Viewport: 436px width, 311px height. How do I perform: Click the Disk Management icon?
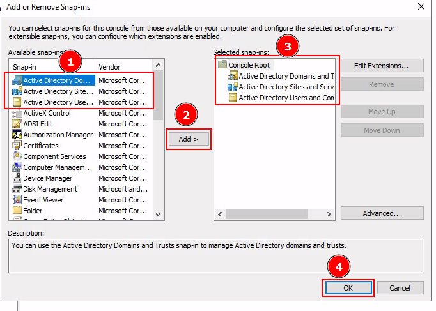coord(17,189)
